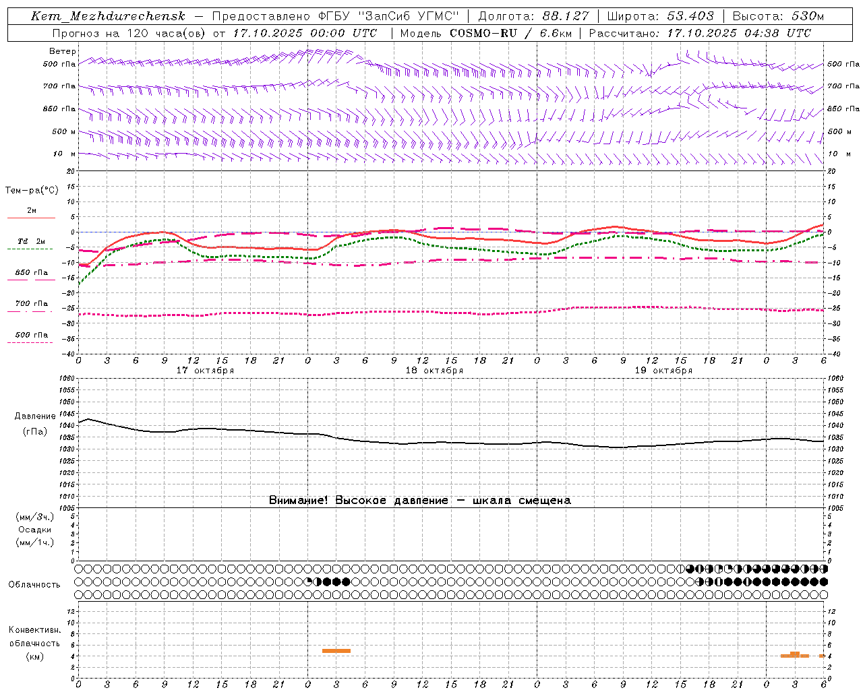
Task: Click the (мм/1ч.) precipitation unit label
Action: pos(35,542)
